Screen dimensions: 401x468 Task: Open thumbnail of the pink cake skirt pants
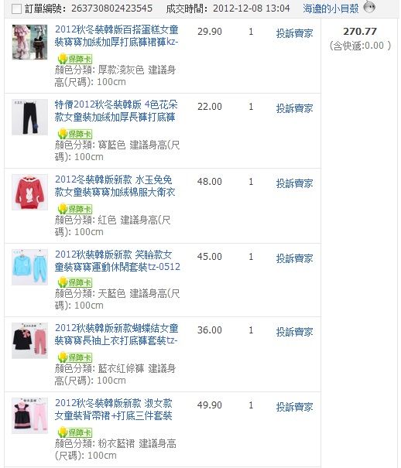[x=29, y=42]
